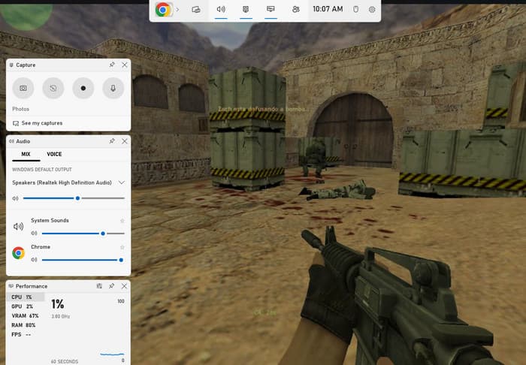Screen dimensions: 526x365
Task: Mute the Windows default output volume
Action: coord(16,198)
